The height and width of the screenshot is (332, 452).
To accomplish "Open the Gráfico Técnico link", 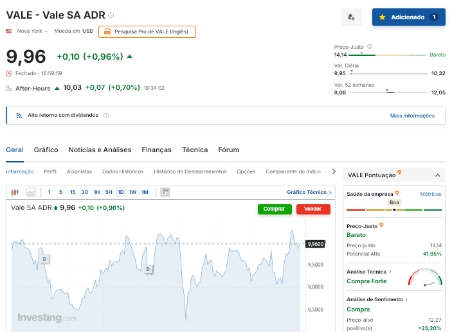I will [x=309, y=192].
